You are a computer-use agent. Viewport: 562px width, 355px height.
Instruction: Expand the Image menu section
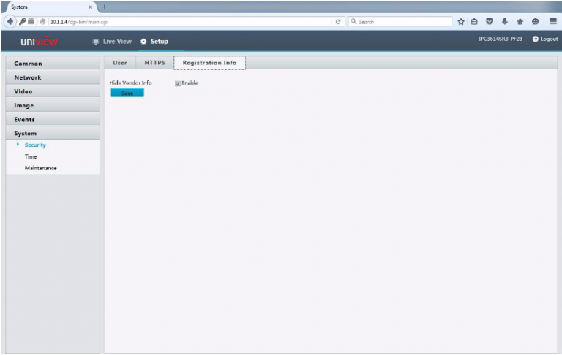(53, 105)
